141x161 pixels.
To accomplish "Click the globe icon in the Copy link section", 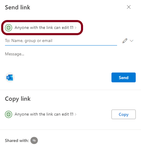I will coord(8,114).
